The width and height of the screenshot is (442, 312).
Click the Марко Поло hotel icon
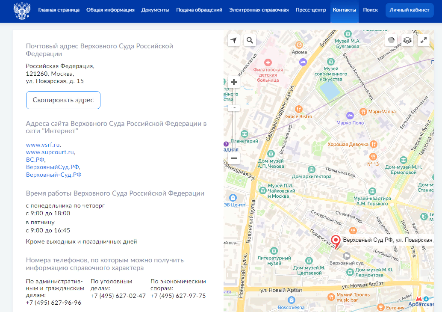pos(350,116)
